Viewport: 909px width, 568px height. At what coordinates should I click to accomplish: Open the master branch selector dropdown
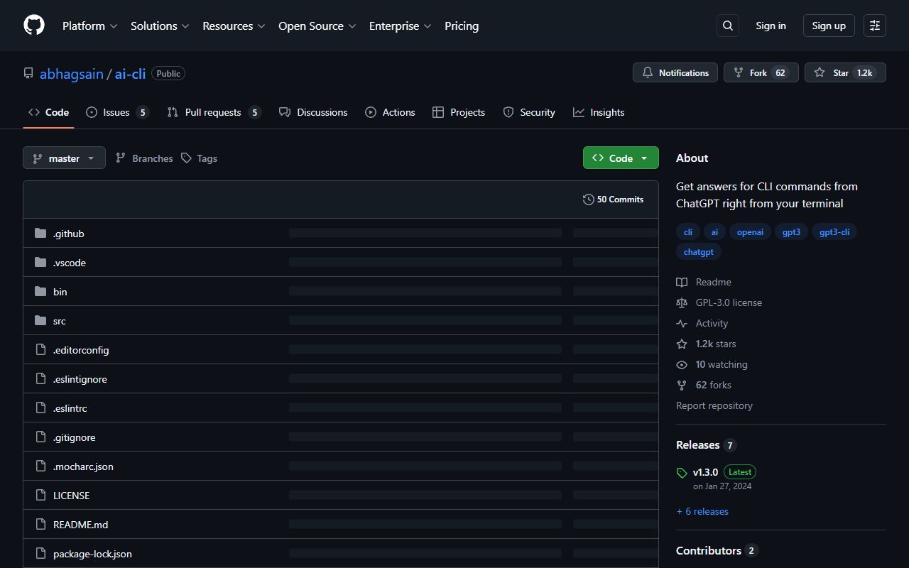click(64, 158)
